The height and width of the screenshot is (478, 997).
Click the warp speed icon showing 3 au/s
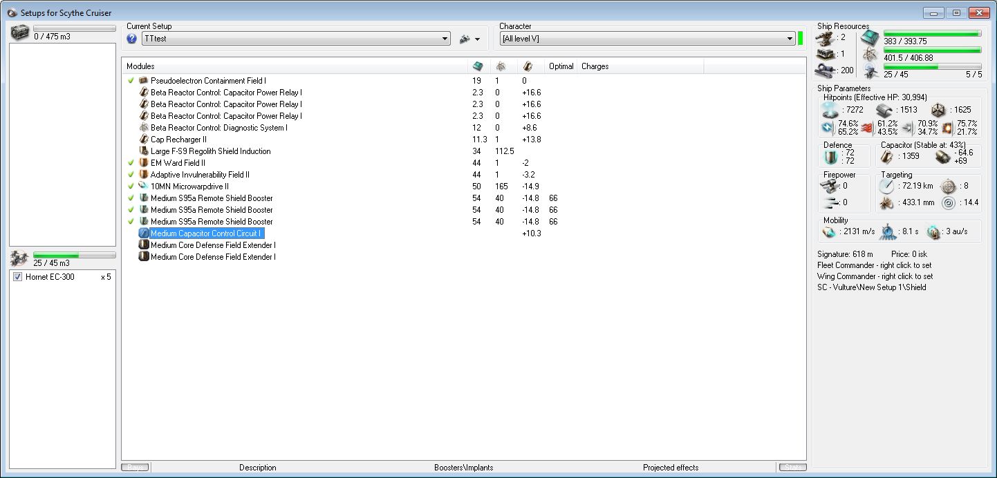click(934, 231)
